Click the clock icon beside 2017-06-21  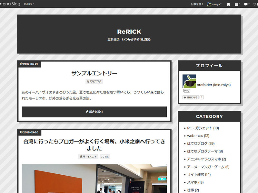[x=21, y=64]
